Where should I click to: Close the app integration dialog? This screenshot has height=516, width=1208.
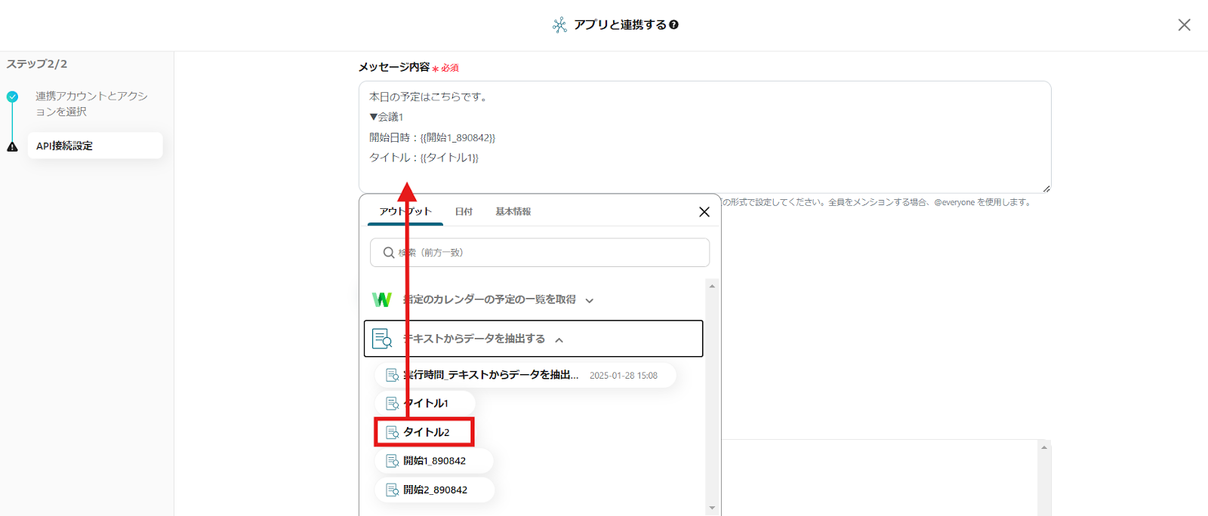pyautogui.click(x=1184, y=25)
